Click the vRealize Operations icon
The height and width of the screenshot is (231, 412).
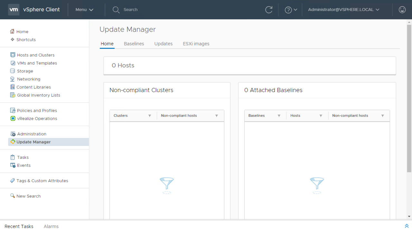click(13, 118)
